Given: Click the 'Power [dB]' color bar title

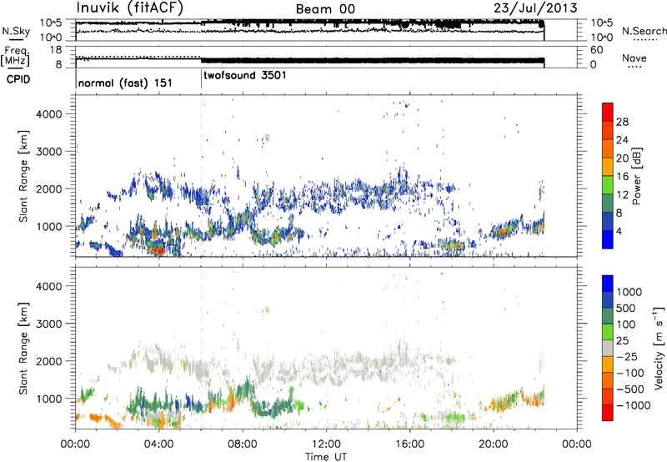Looking at the screenshot, I should [x=637, y=176].
